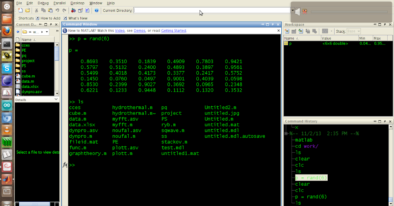394x206 pixels.
Task: Open folder path dropdown in Current Directory panel
Action: (47, 32)
